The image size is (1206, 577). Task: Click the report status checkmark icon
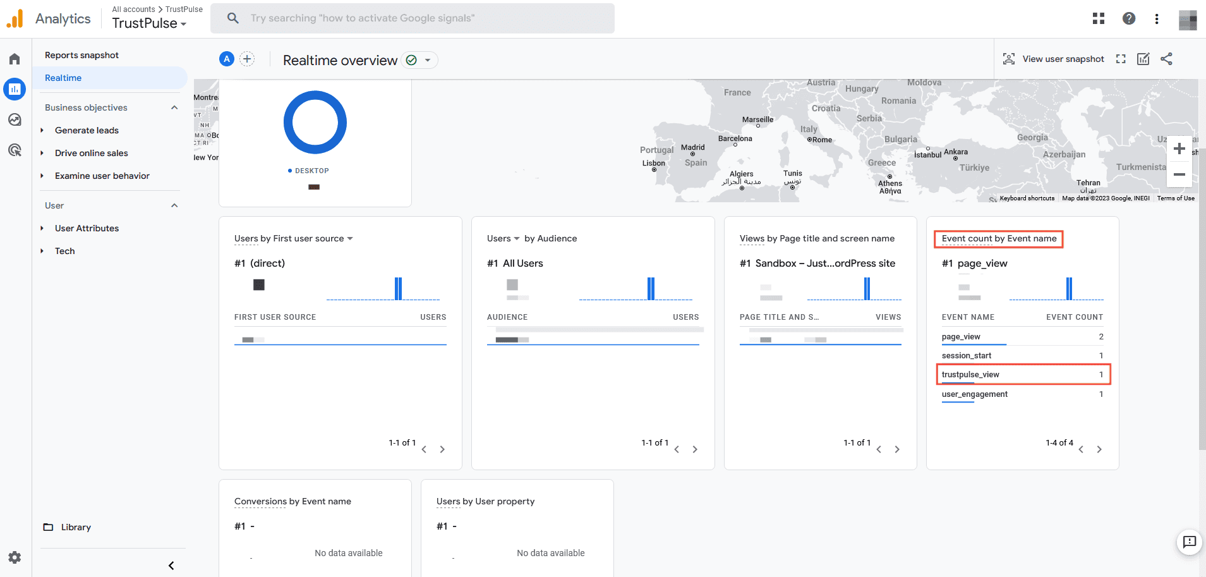[x=411, y=60]
